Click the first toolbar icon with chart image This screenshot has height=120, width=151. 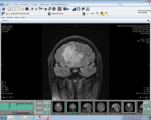click(x=3, y=9)
